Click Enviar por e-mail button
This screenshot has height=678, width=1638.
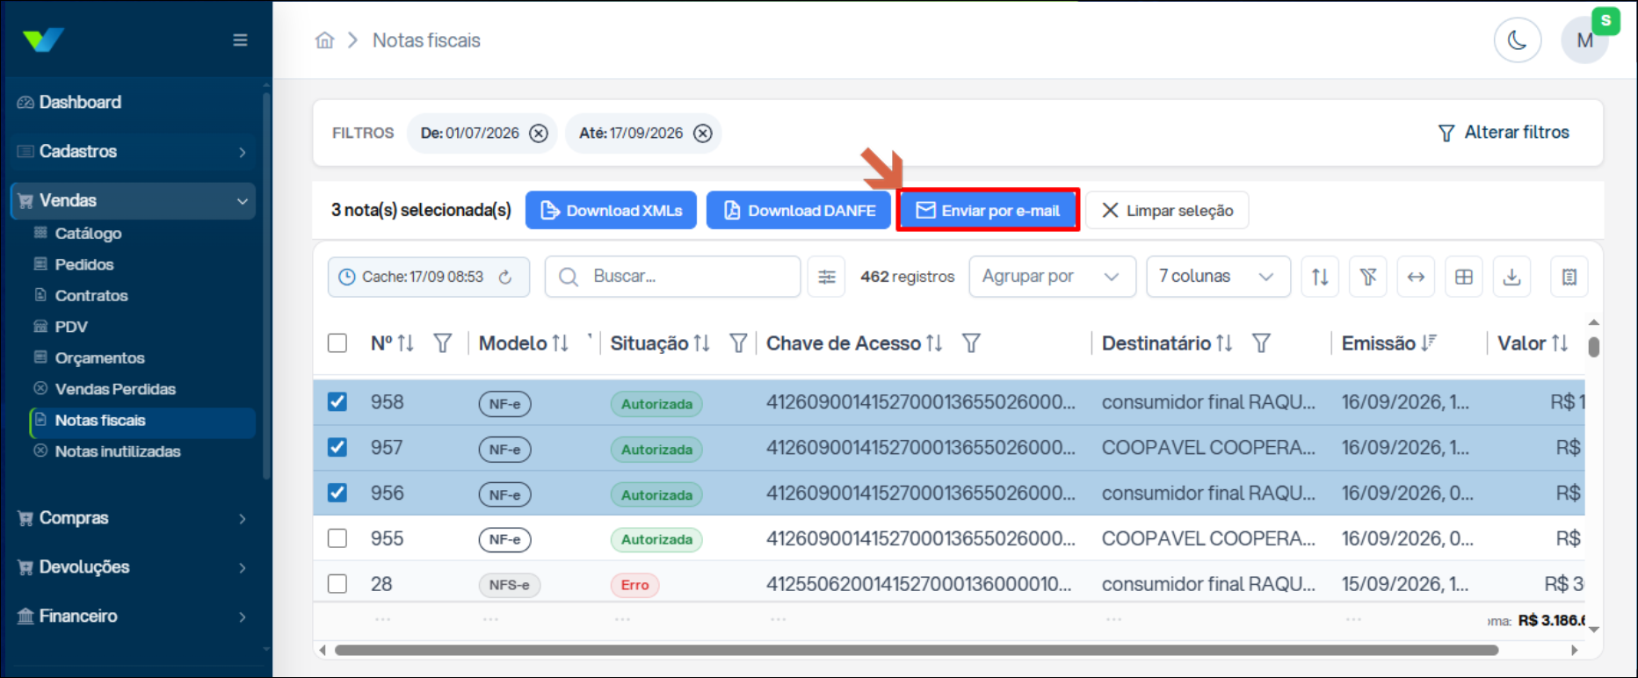[x=988, y=211]
